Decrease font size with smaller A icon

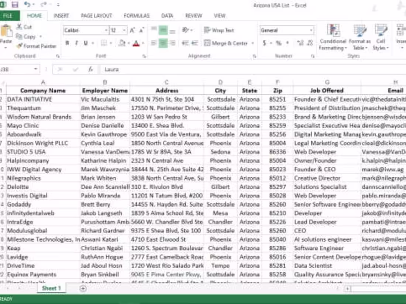(x=141, y=30)
